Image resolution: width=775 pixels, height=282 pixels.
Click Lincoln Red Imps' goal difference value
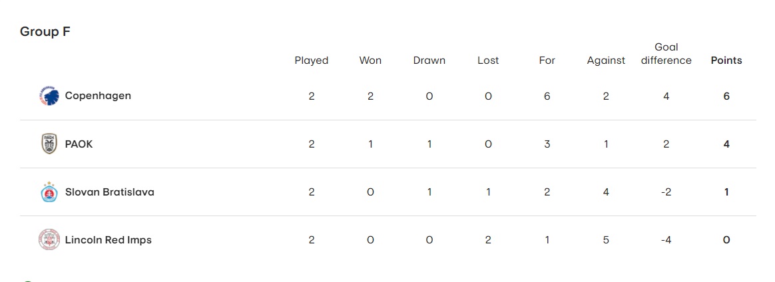pos(666,240)
